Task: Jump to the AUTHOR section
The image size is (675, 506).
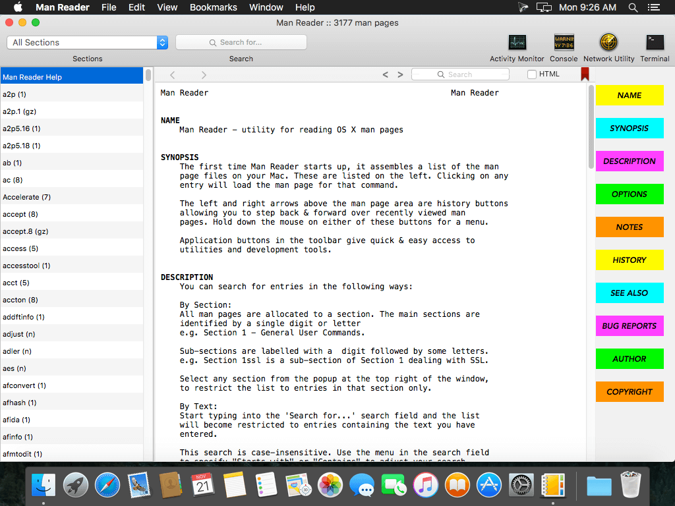Action: [x=630, y=358]
